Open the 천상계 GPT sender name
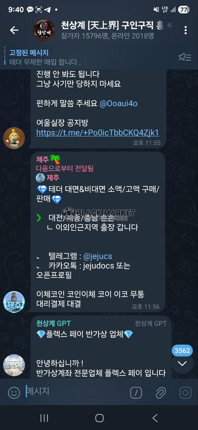The width and height of the screenshot is (198, 430). click(54, 323)
